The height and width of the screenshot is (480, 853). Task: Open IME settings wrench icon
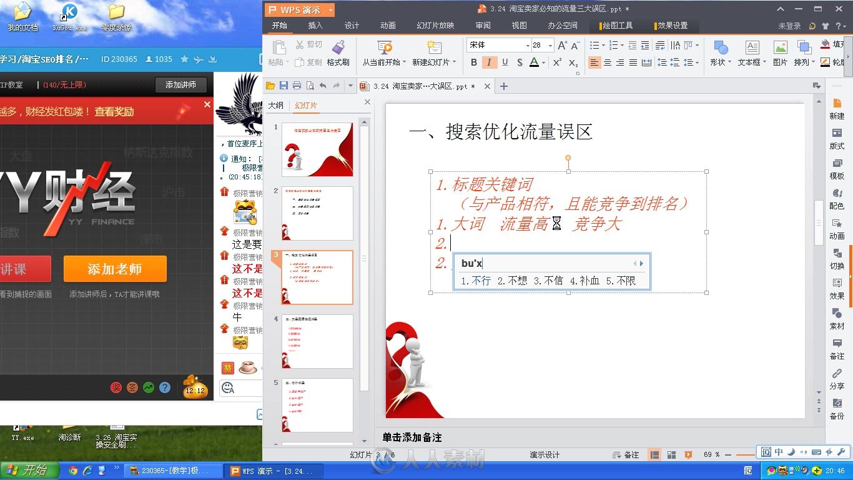pyautogui.click(x=841, y=452)
